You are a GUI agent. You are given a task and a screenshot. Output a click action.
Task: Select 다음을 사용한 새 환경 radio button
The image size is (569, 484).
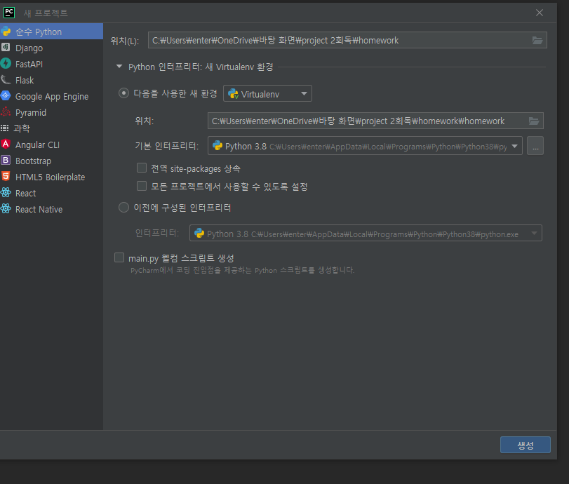click(123, 93)
